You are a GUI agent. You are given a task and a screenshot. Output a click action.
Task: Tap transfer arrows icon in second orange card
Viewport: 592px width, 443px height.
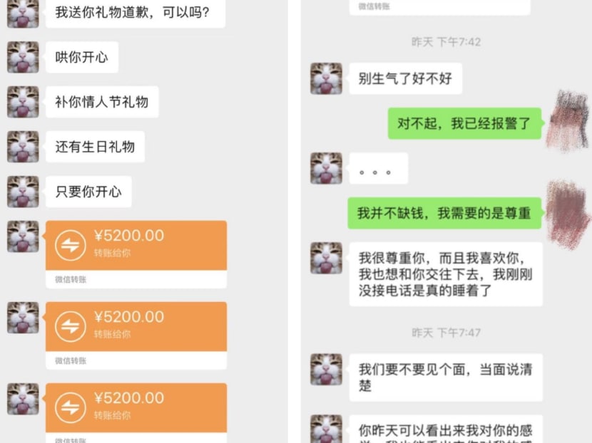click(70, 326)
